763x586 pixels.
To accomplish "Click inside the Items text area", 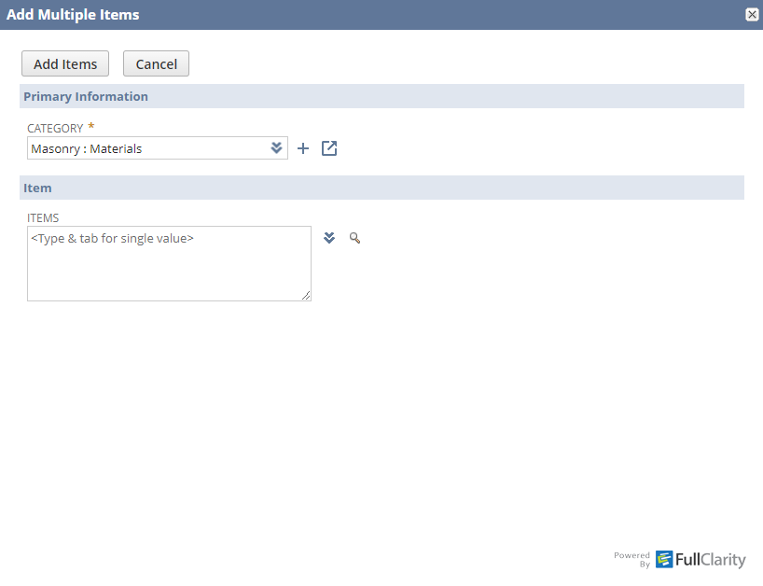I will [x=170, y=263].
